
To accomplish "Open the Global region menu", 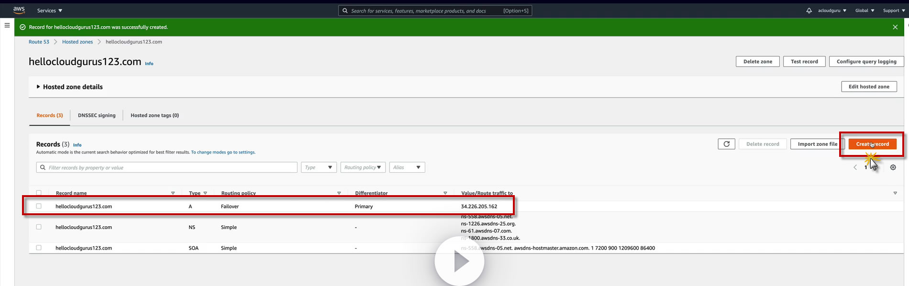I will tap(865, 11).
